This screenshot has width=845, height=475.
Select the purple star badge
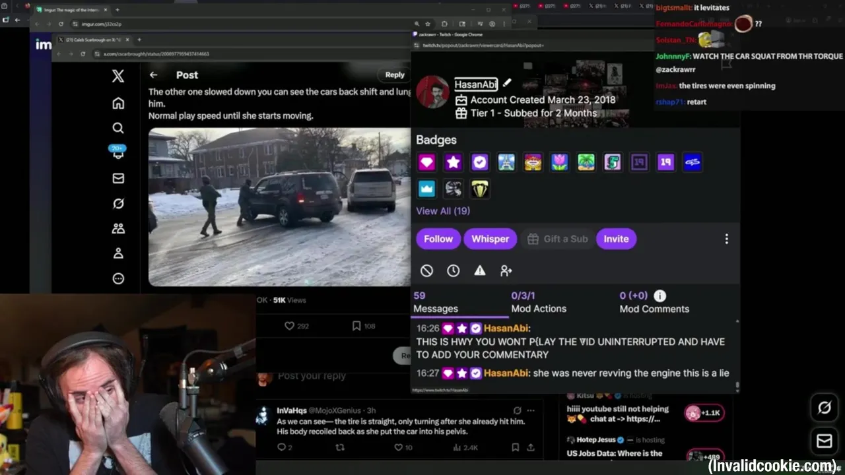[453, 162]
